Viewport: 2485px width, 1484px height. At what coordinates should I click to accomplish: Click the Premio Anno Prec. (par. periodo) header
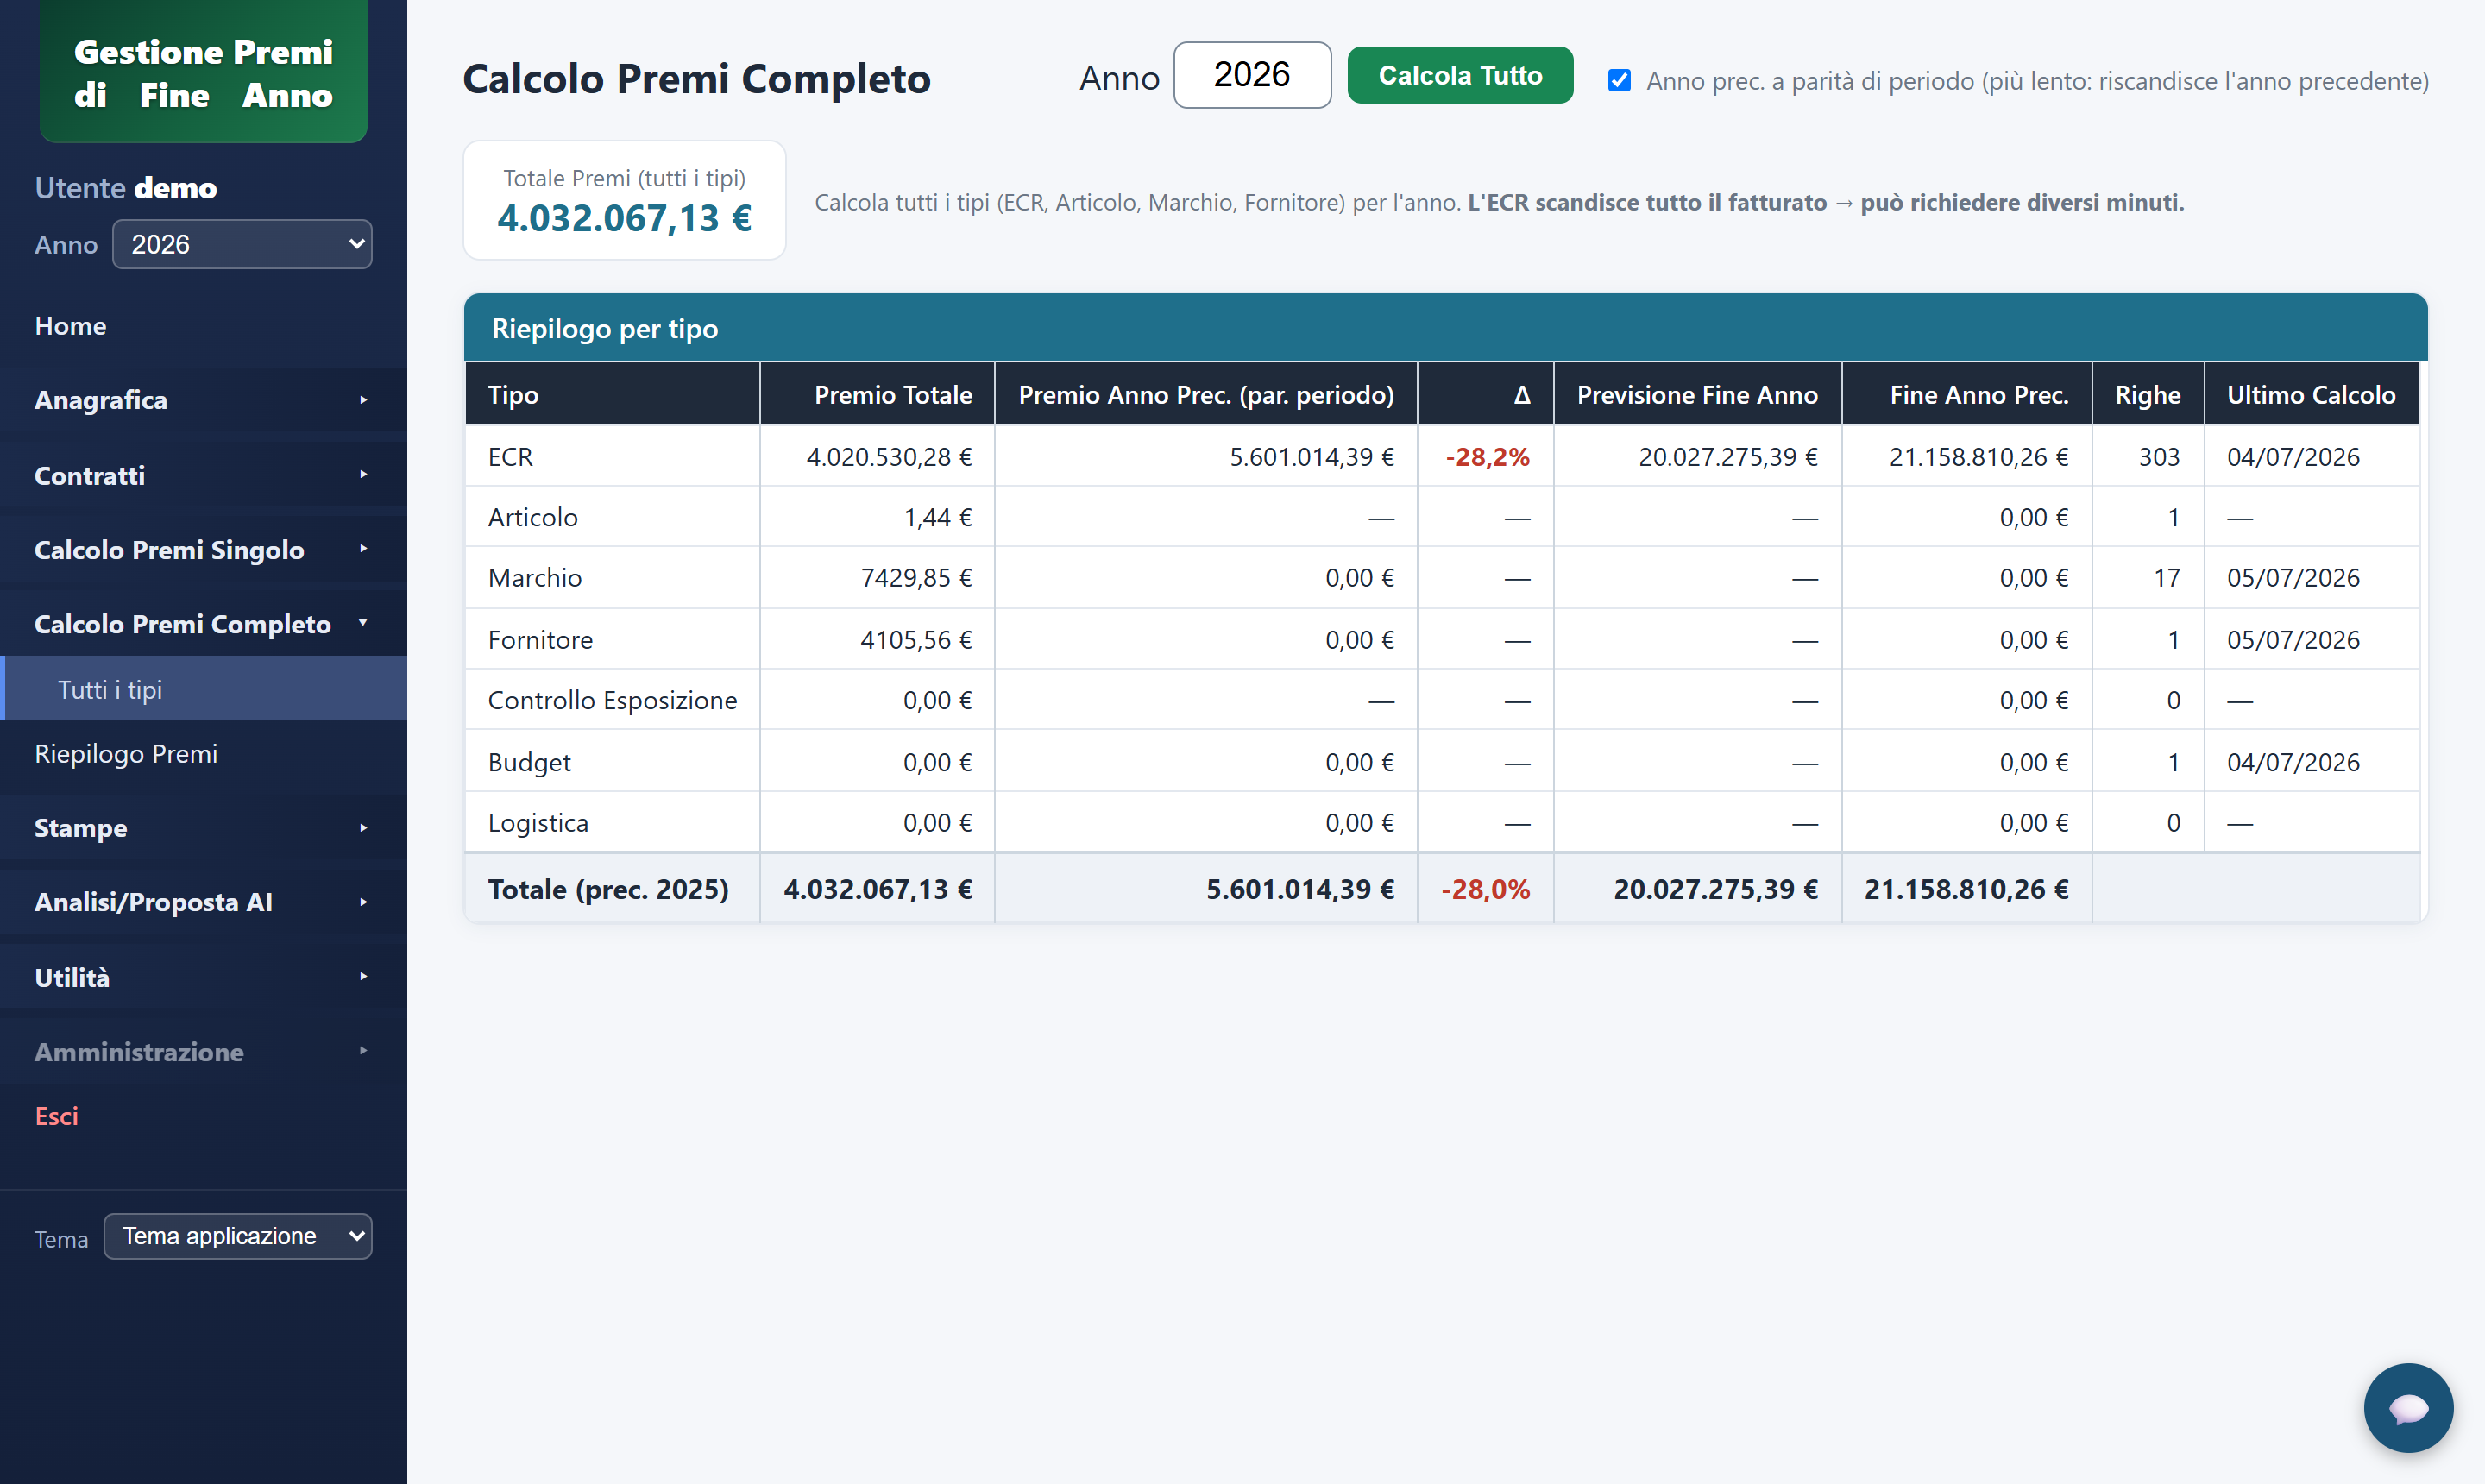point(1206,395)
